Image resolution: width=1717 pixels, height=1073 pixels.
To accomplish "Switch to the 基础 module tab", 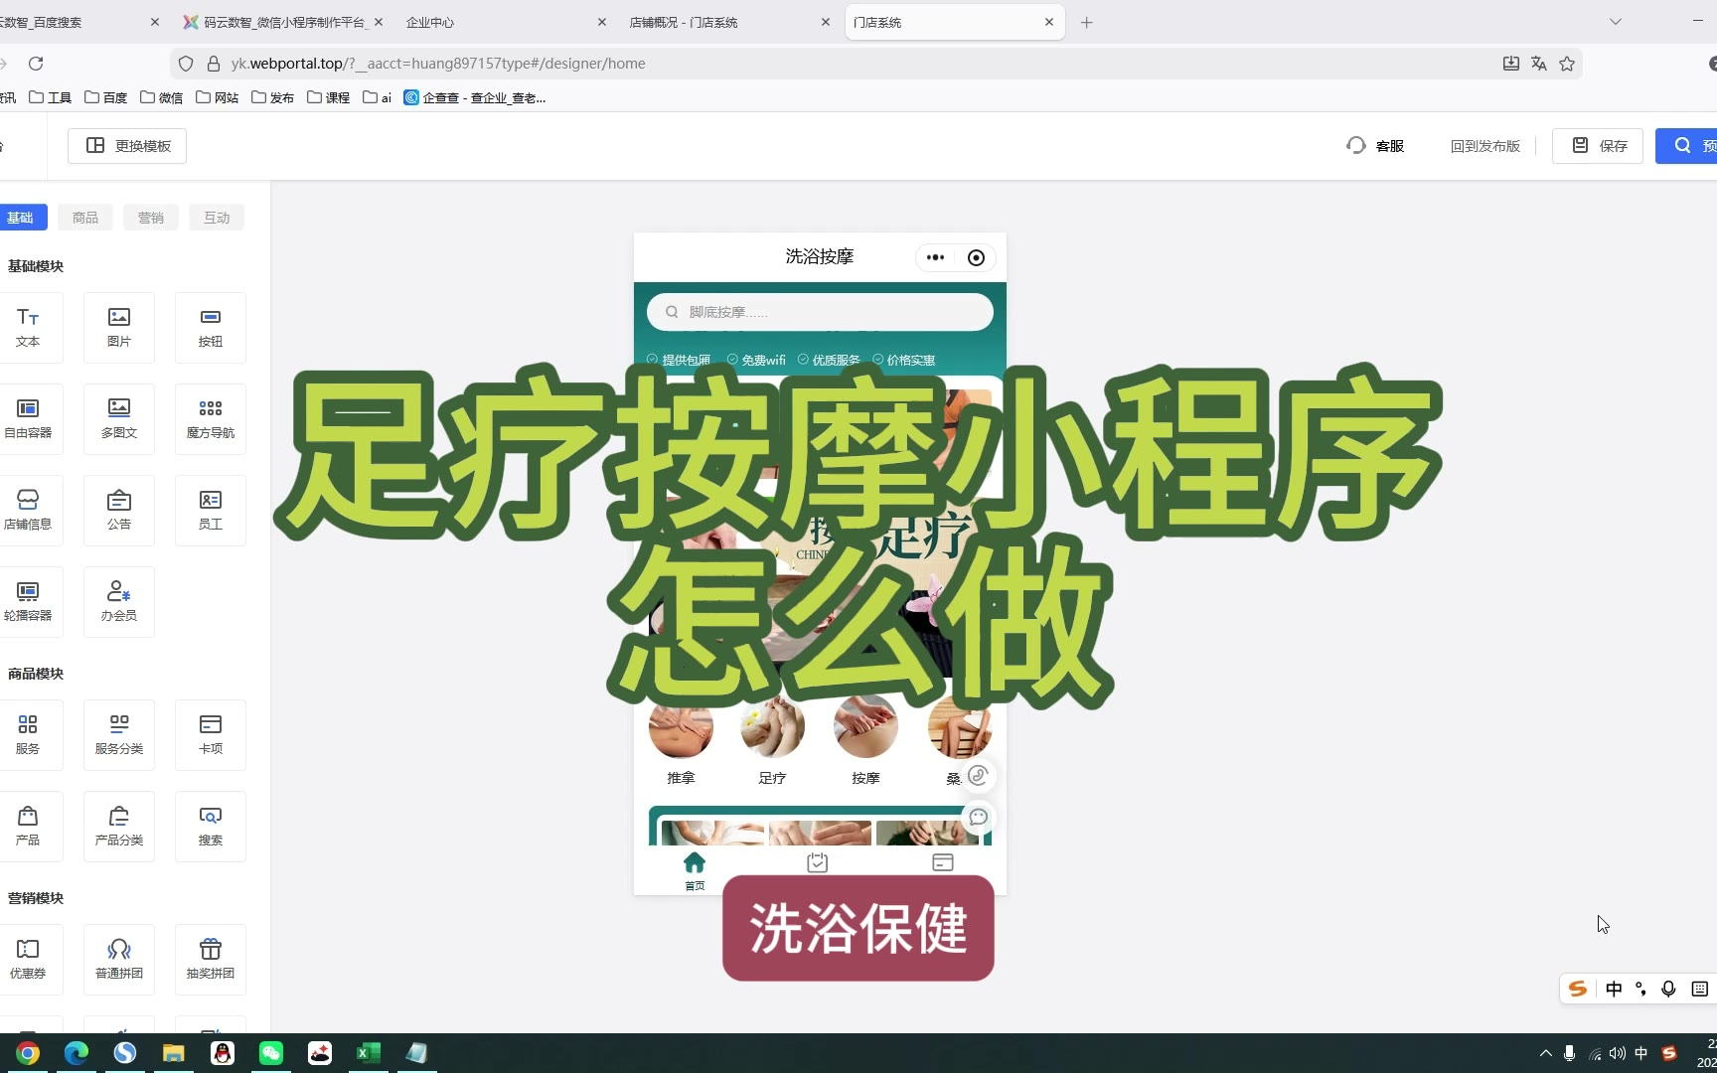I will pyautogui.click(x=20, y=218).
